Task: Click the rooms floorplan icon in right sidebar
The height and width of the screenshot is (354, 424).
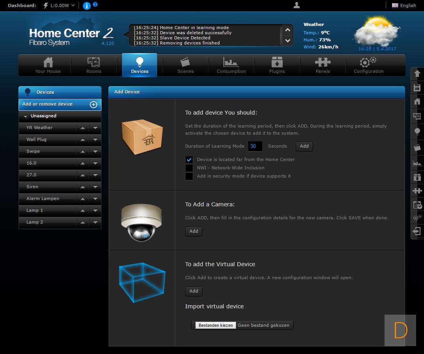Action: click(x=417, y=117)
